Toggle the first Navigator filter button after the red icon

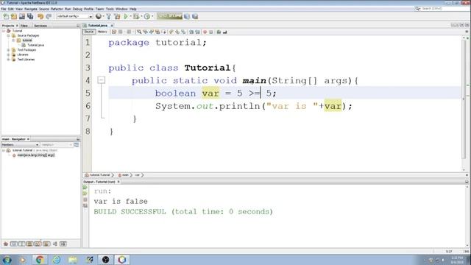[14, 244]
